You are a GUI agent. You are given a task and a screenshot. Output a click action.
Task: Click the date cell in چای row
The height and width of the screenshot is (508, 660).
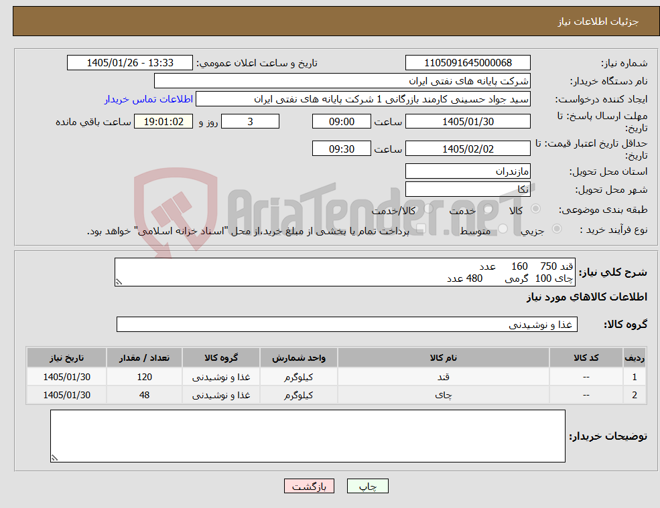click(66, 395)
